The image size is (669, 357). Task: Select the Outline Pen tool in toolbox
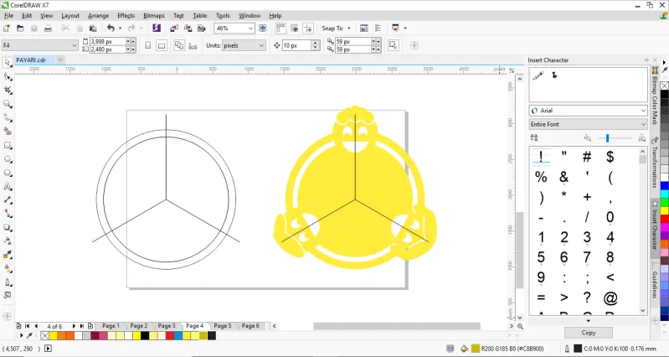click(x=8, y=282)
